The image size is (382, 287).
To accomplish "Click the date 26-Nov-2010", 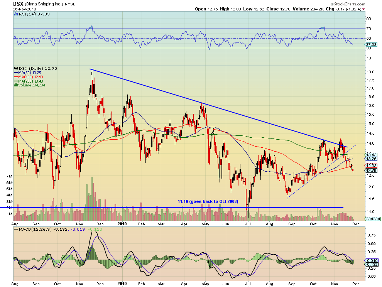I will click(24, 9).
